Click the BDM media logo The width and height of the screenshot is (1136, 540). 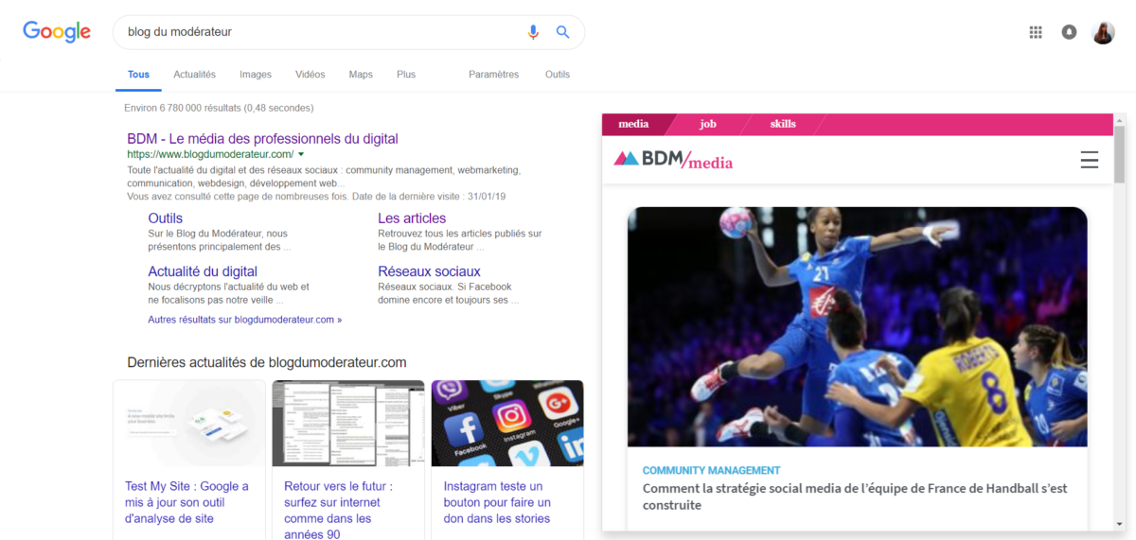pyautogui.click(x=673, y=160)
